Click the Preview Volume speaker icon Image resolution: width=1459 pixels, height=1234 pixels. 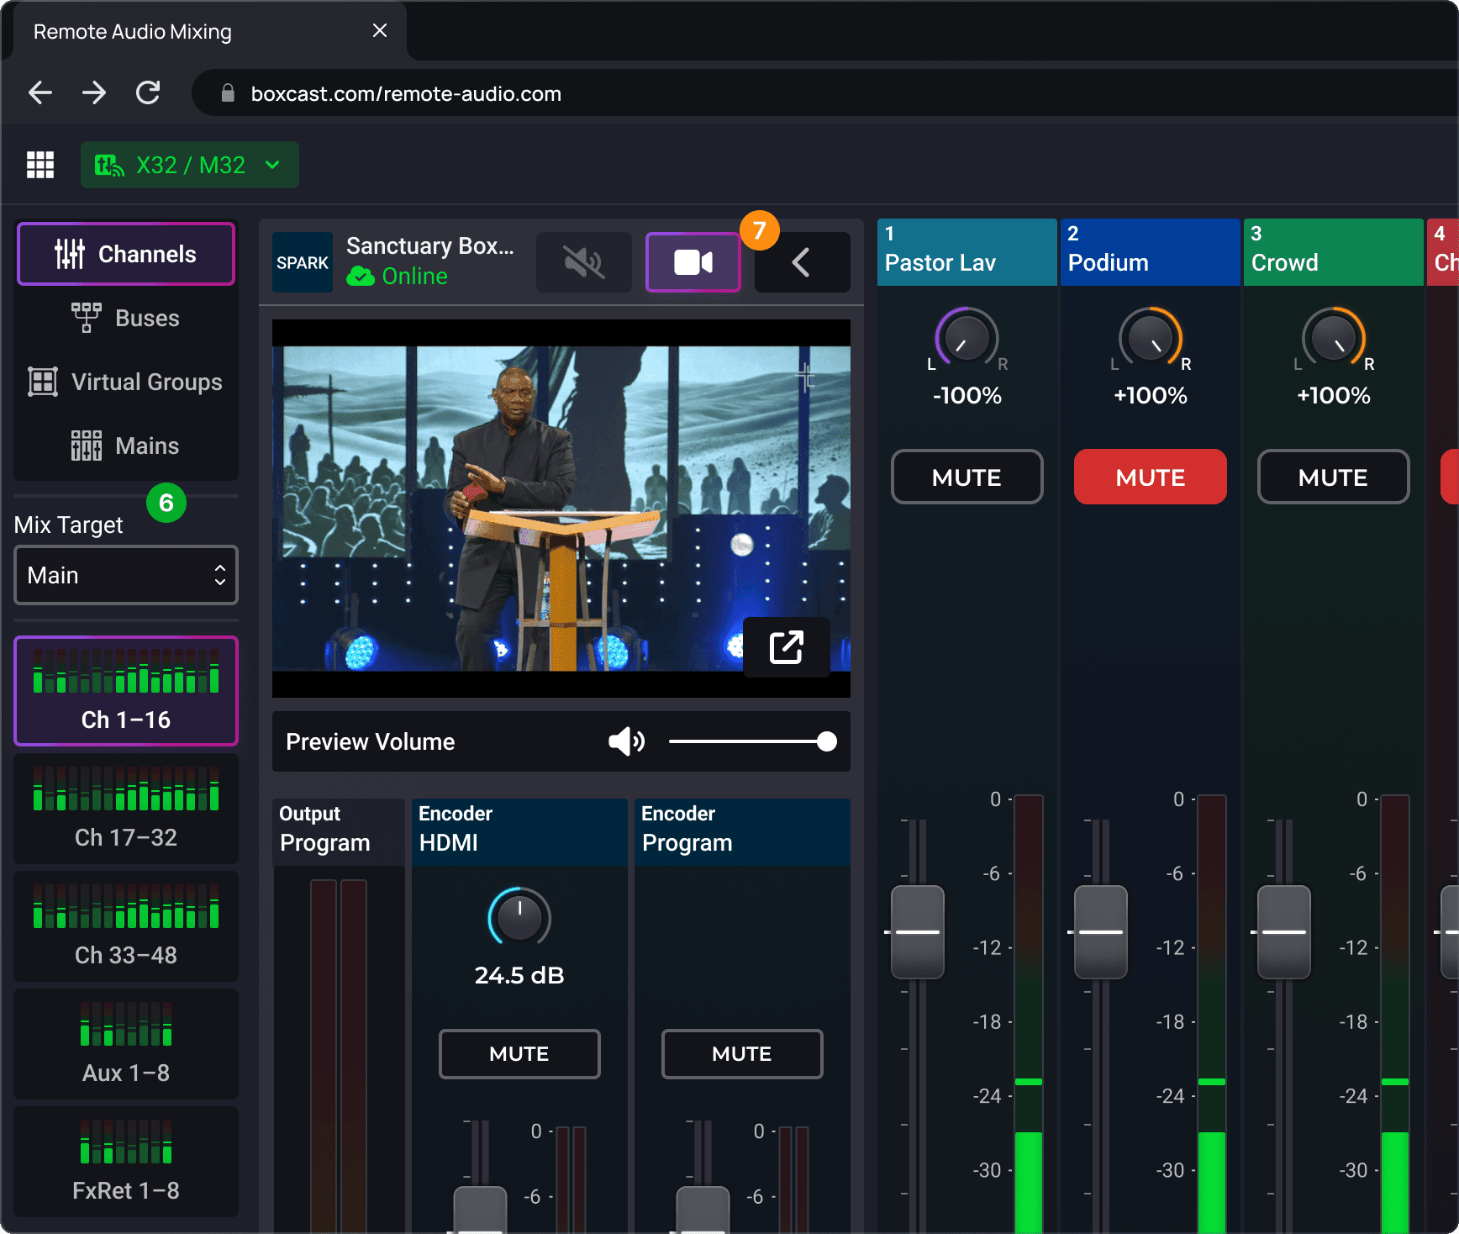(626, 741)
